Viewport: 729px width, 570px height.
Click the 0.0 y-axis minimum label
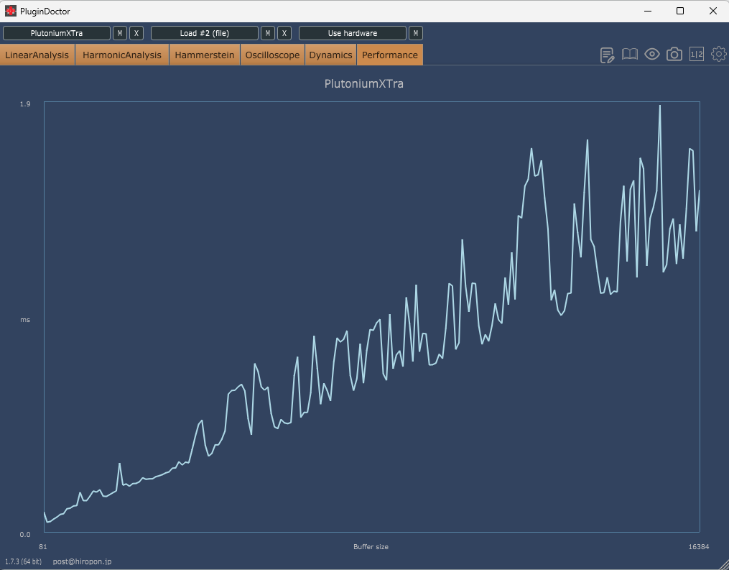tap(25, 535)
